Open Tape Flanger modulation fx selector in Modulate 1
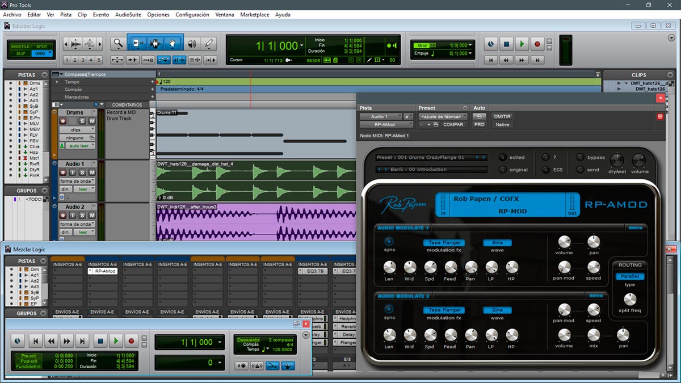 click(444, 242)
